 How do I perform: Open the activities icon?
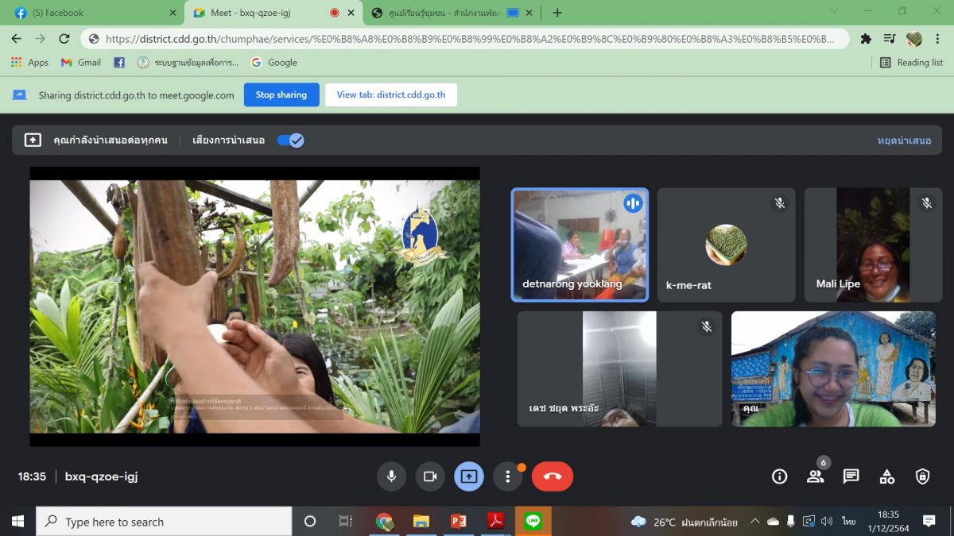pos(887,476)
